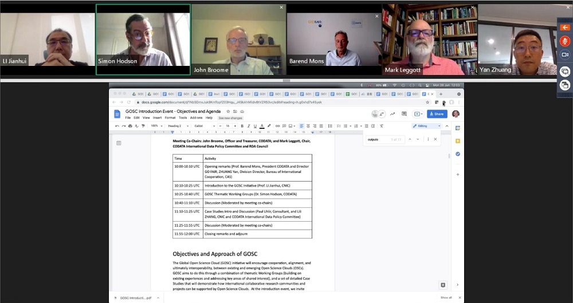Open the Format menu

pyautogui.click(x=170, y=118)
